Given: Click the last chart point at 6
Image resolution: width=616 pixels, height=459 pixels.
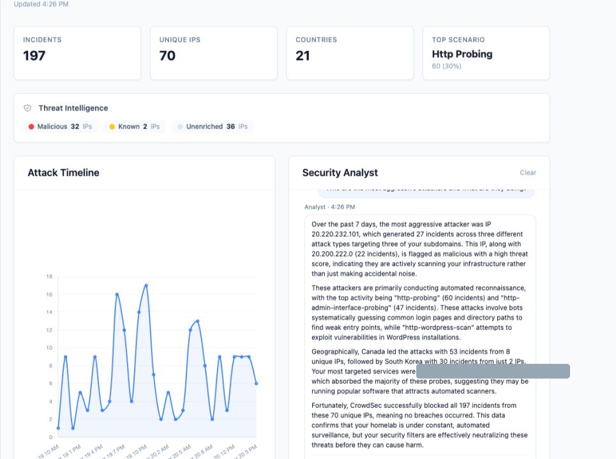Looking at the screenshot, I should [257, 384].
